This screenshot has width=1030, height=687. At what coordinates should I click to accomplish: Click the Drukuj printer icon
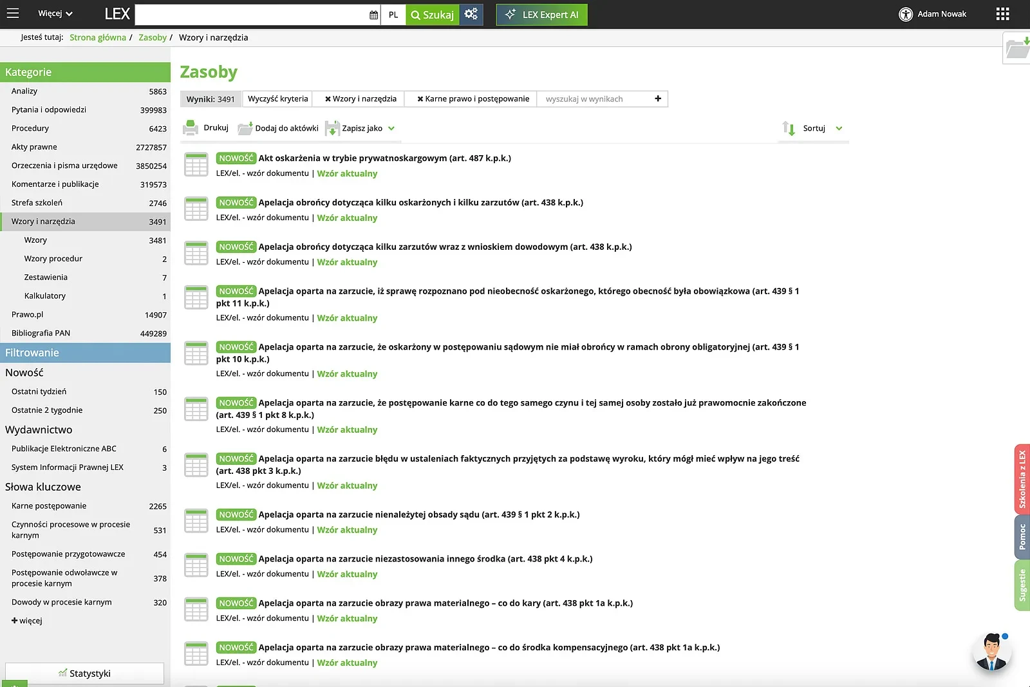191,127
